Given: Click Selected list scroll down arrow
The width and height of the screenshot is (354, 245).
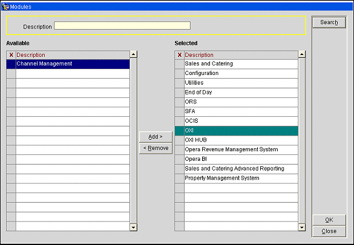Looking at the screenshot, I should click(x=302, y=227).
